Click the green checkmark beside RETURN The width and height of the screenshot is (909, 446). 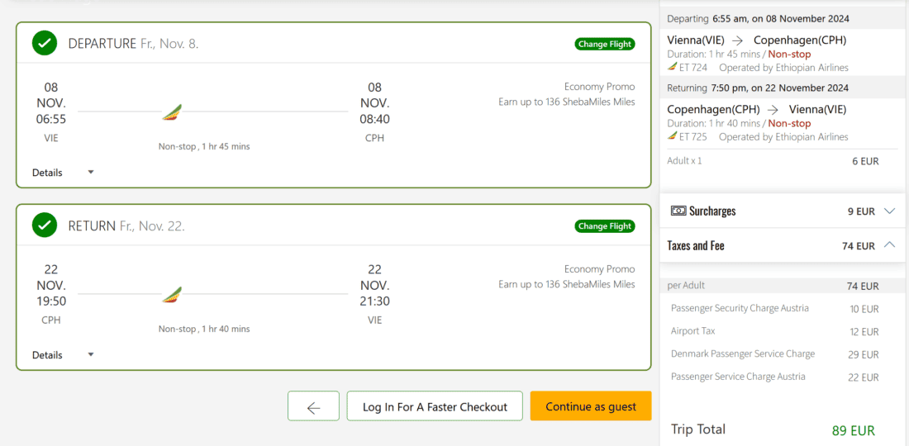click(45, 225)
